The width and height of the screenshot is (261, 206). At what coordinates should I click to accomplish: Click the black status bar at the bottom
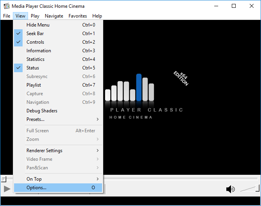point(130,201)
